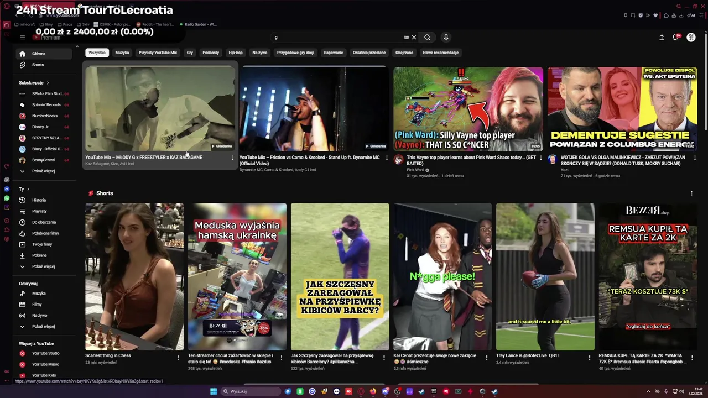Open Radio Garden bookmark
708x398 pixels.
198,24
